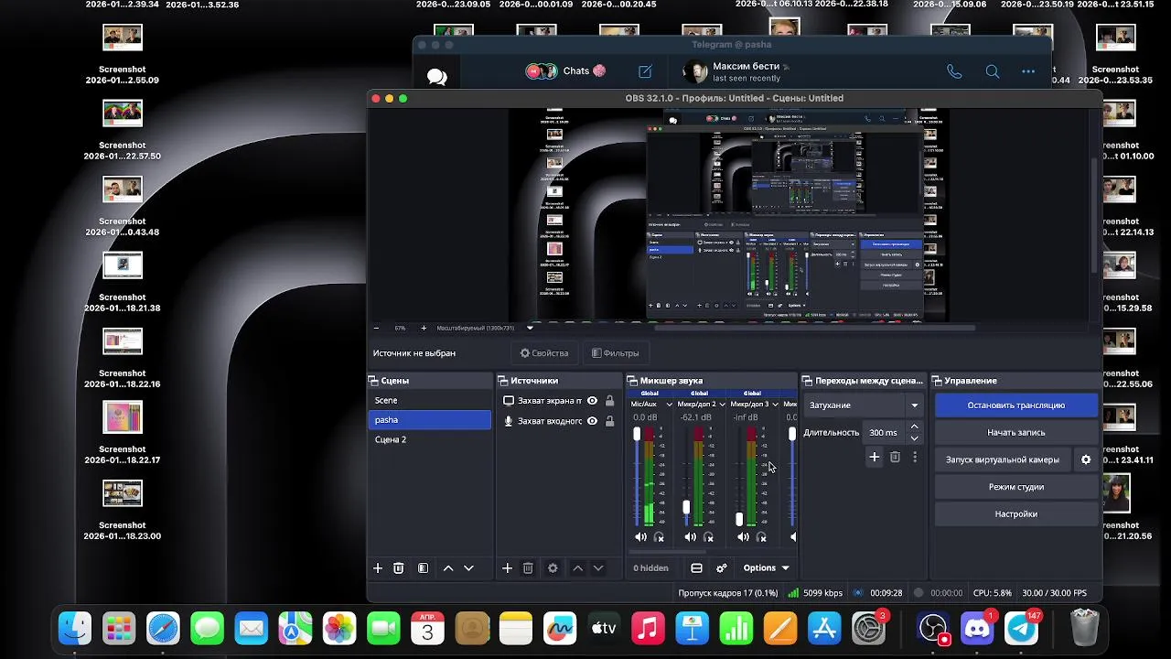The width and height of the screenshot is (1171, 659).
Task: Adjust the Микр/доп 3 volume fader
Action: coord(739,519)
